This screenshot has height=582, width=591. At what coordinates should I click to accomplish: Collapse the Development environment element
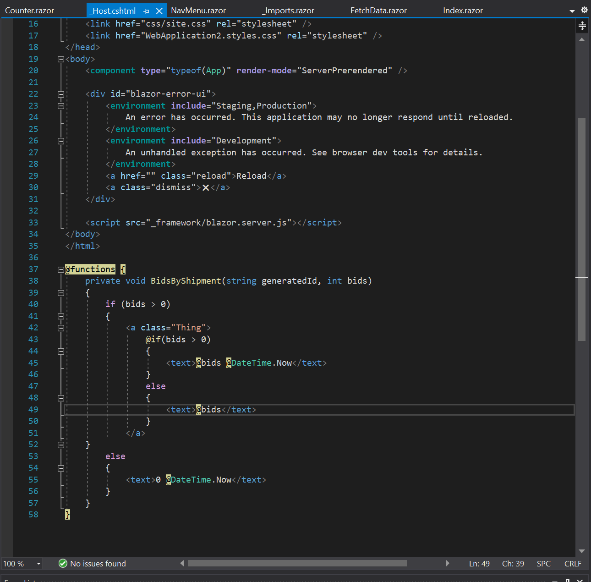tap(61, 140)
